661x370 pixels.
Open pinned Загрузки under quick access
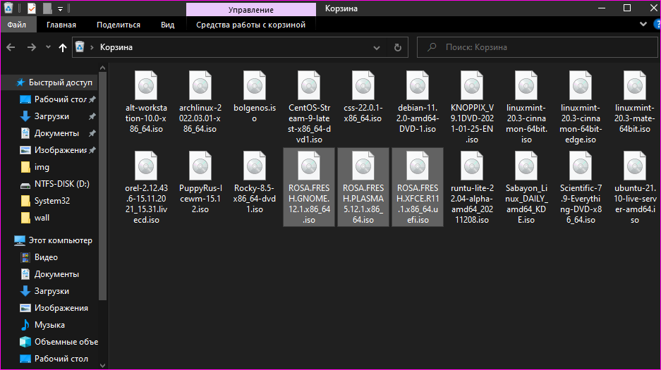point(51,116)
